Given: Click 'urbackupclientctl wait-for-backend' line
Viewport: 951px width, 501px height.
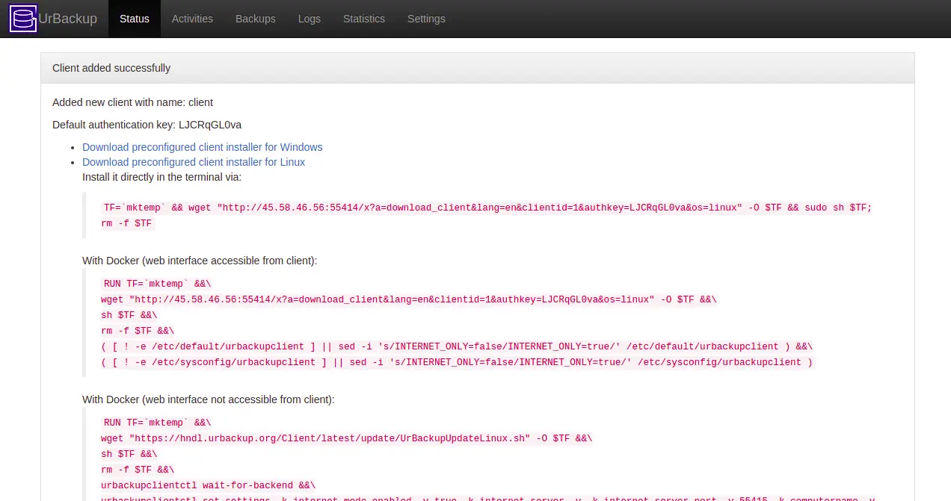Looking at the screenshot, I should pos(209,485).
